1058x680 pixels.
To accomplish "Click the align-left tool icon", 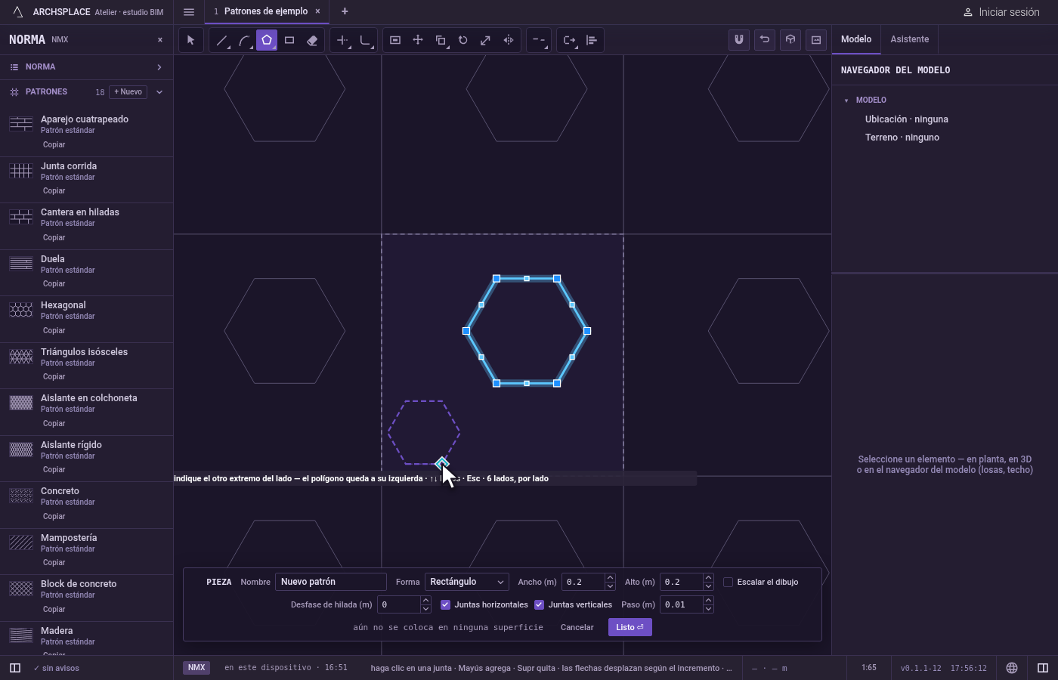I will (592, 40).
